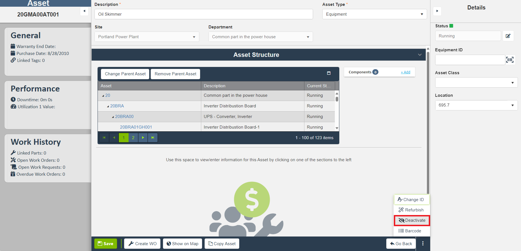Click the + Add components link

tap(405, 72)
